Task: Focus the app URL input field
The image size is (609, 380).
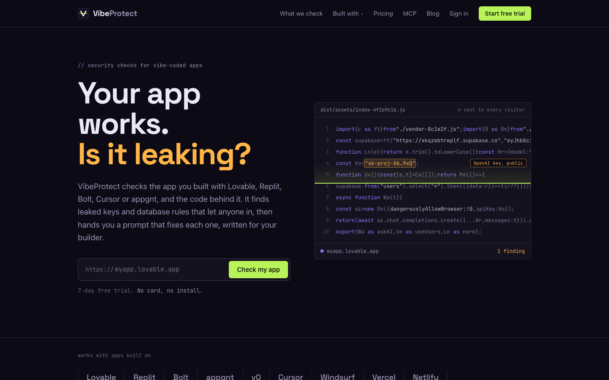Action: (x=154, y=269)
